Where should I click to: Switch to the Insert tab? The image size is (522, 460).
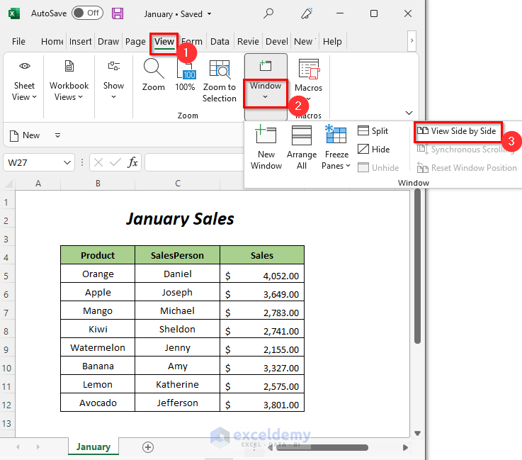coord(80,42)
